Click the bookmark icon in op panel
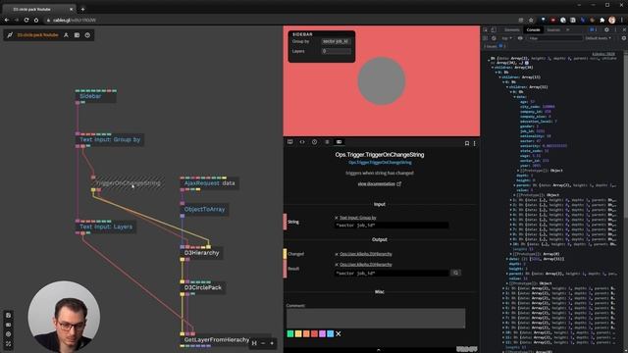This screenshot has width=628, height=353. [x=467, y=143]
